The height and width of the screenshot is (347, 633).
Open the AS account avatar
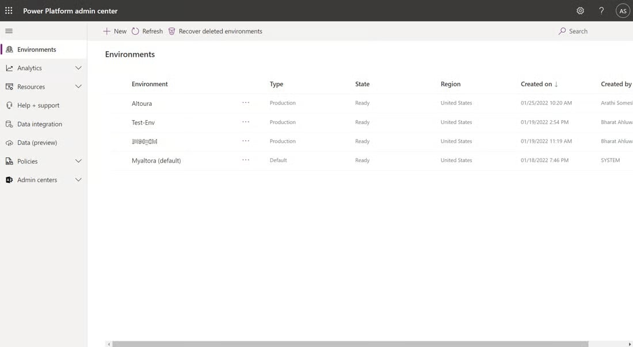coord(623,11)
